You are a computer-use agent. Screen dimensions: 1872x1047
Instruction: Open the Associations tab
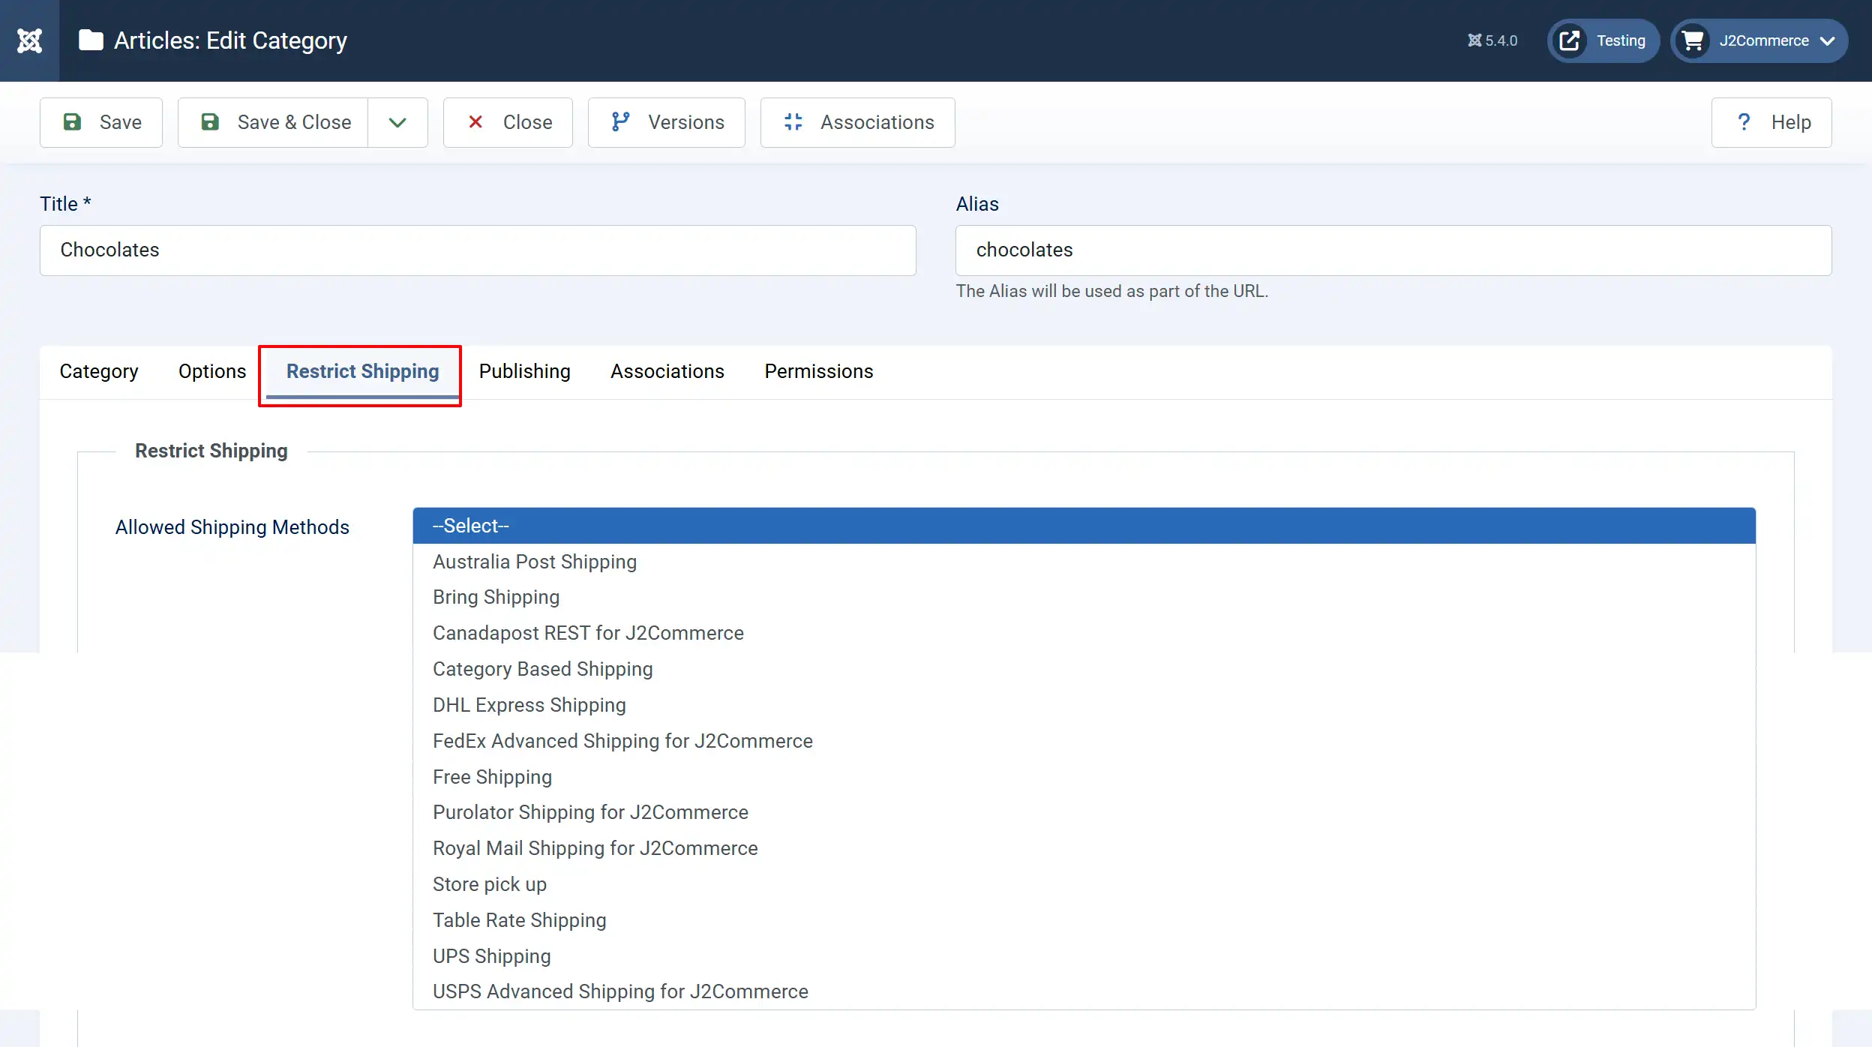(x=667, y=371)
